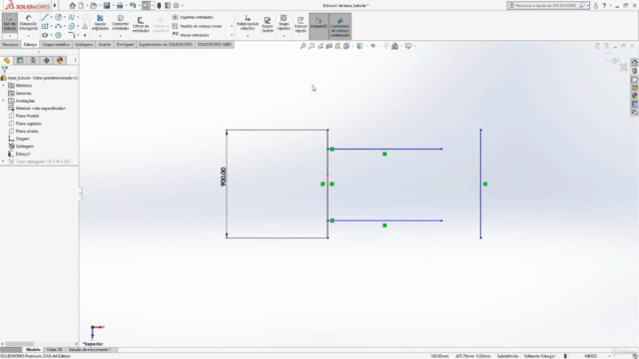Click Sair do esboço button
The width and height of the screenshot is (639, 359).
pyautogui.click(x=10, y=23)
